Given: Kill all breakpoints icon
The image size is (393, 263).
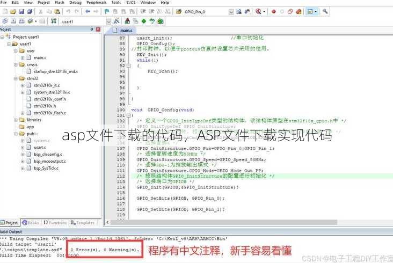Looking at the screenshot, I should pos(299,11).
